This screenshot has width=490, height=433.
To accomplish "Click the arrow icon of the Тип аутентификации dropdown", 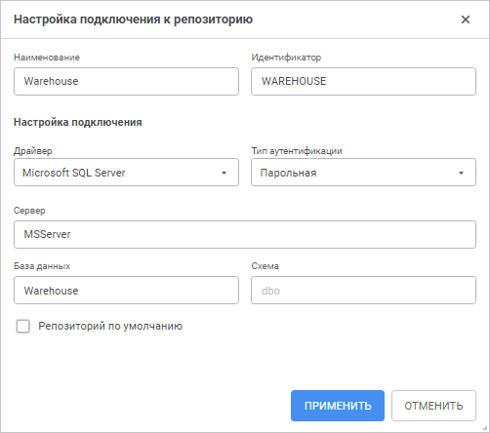I will pyautogui.click(x=461, y=173).
